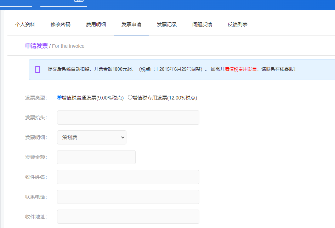Choose 策划费 from the invoice detail selector
The image size is (335, 228).
point(91,137)
